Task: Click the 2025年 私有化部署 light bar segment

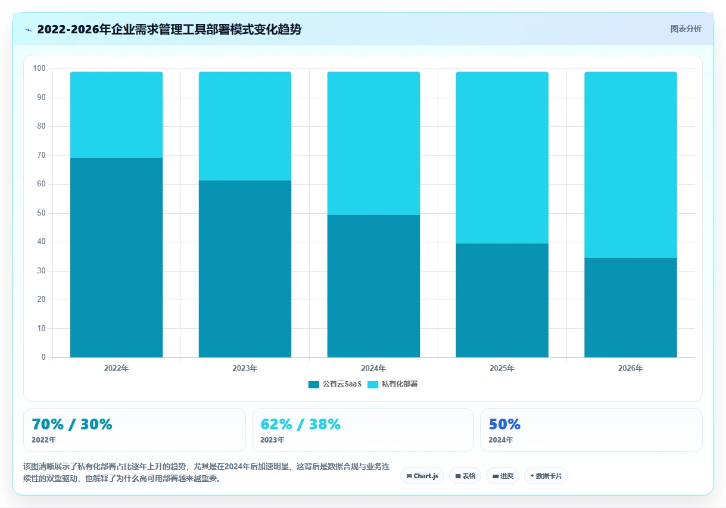Action: 502,158
